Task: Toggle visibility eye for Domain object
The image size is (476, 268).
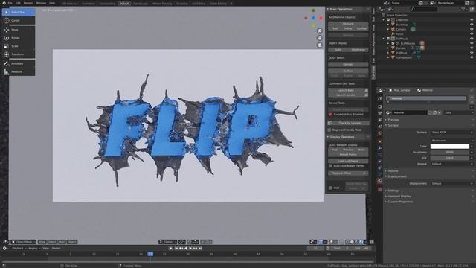Action: point(472,48)
